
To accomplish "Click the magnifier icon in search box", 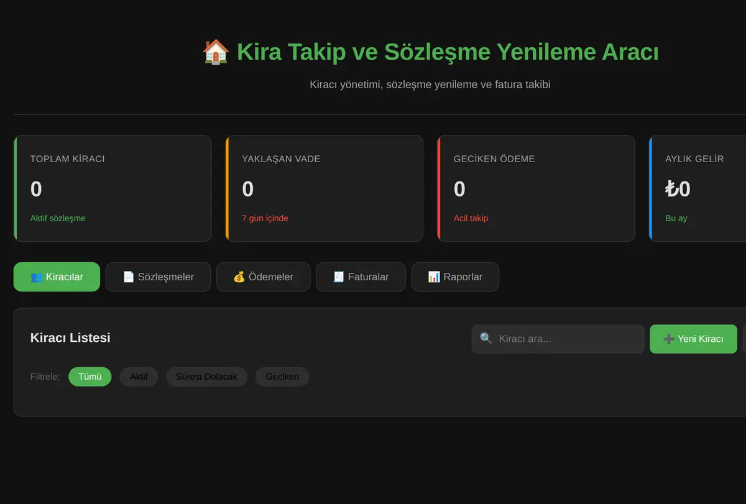I will (486, 339).
